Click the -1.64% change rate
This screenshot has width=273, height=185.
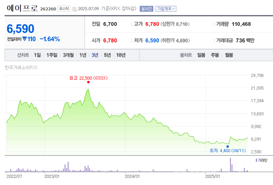tap(50, 39)
